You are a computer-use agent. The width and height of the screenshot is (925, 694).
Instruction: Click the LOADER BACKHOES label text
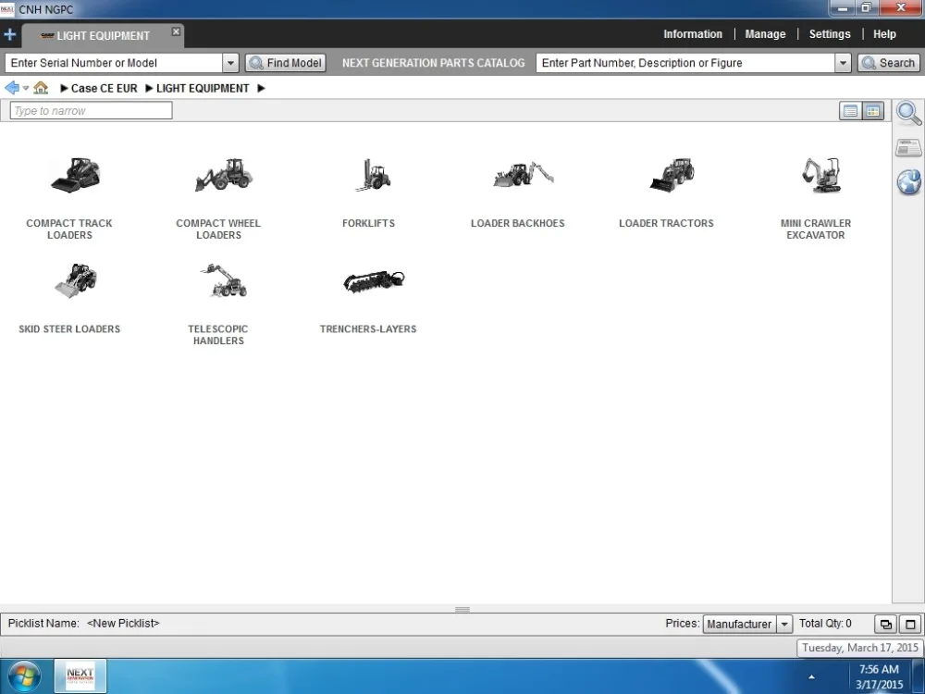(x=517, y=223)
